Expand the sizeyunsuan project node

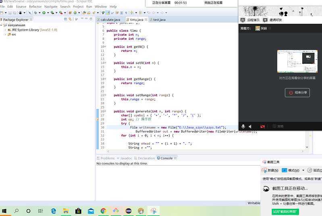(x=2, y=25)
